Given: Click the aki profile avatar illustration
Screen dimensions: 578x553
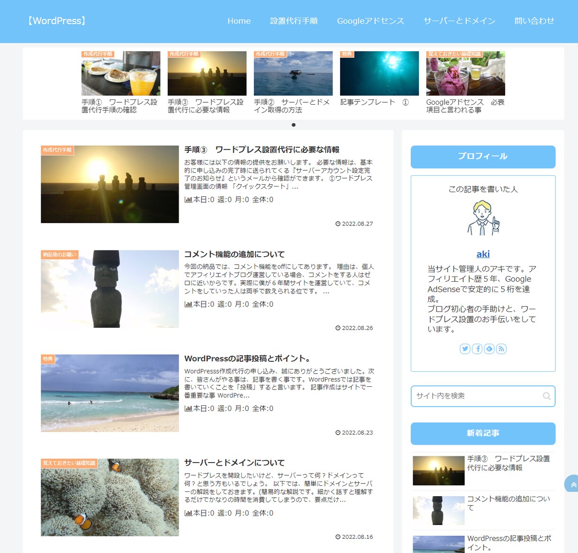Looking at the screenshot, I should [x=483, y=218].
